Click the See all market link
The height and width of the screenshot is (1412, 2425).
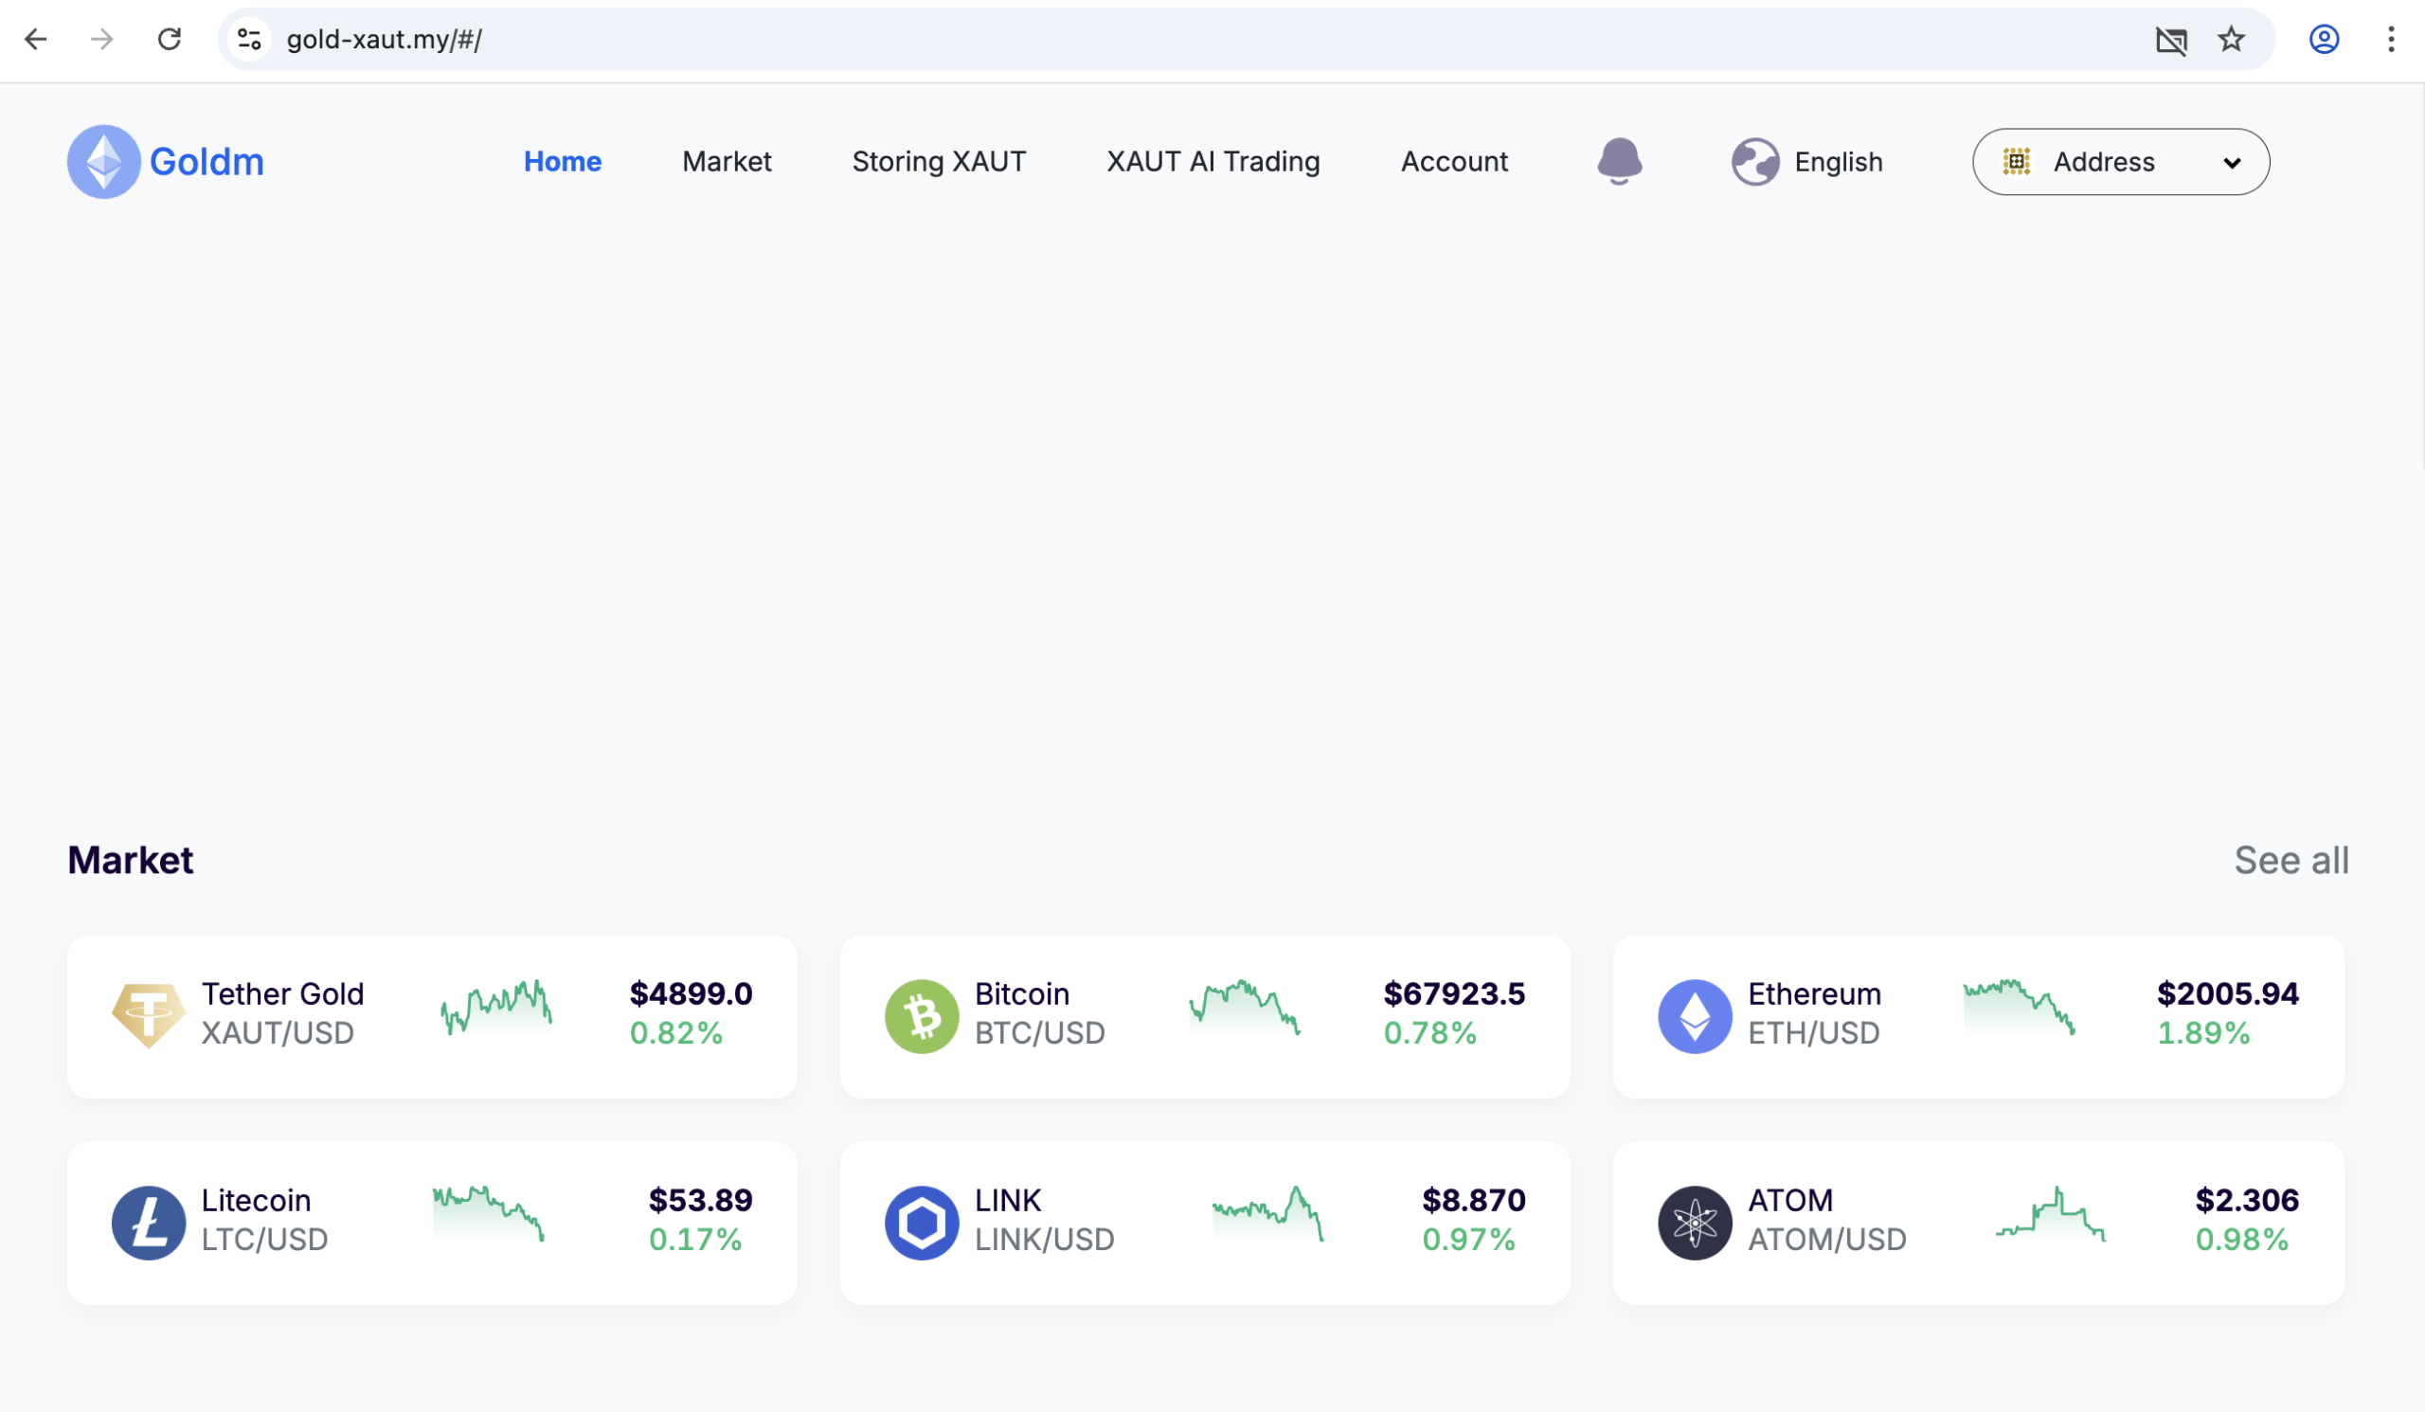pyautogui.click(x=2291, y=860)
